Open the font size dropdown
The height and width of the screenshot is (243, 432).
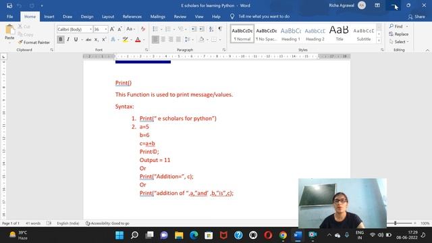106,29
